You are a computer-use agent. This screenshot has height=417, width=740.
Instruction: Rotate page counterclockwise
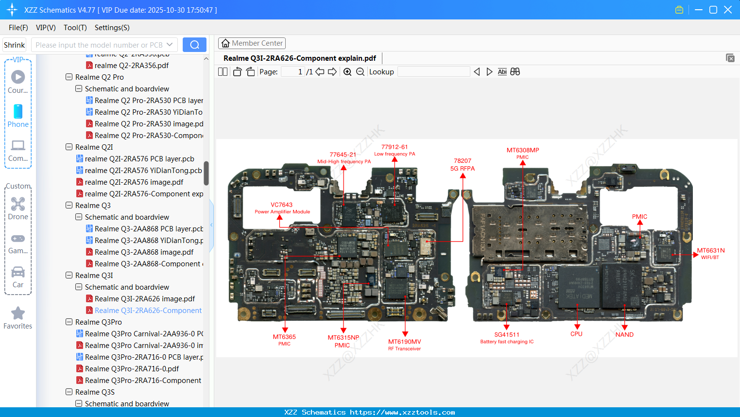[x=237, y=71]
